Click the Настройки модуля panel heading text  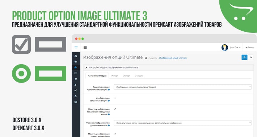(x=113, y=67)
